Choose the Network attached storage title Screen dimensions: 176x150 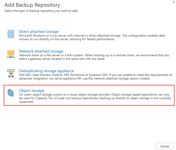click(41, 51)
